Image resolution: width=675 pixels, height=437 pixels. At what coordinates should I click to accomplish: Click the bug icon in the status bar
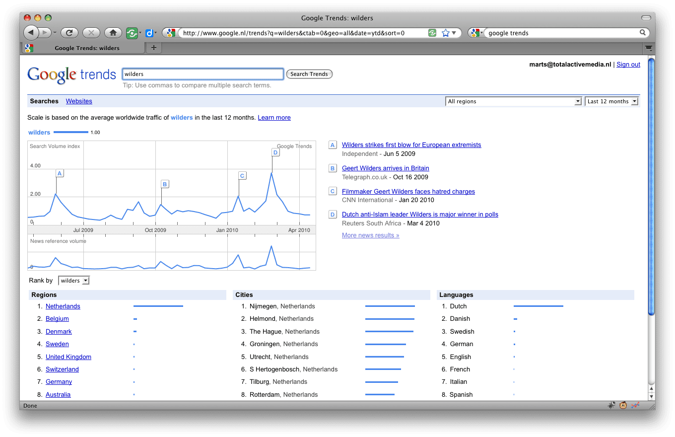tap(611, 405)
